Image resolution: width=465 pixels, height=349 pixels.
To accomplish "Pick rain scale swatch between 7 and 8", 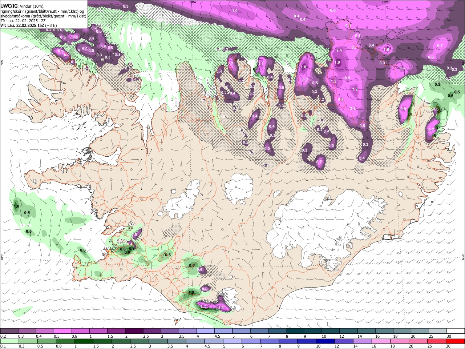I will pos(270,341).
